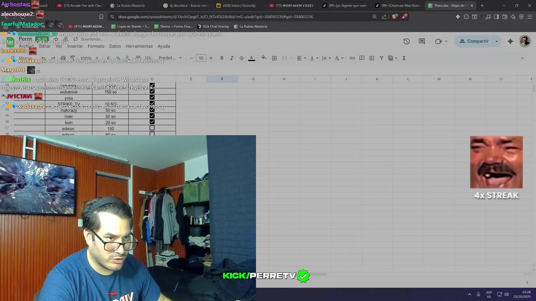Open Kick Chat Overlay bookmark
536x301 pixels.
[213, 26]
